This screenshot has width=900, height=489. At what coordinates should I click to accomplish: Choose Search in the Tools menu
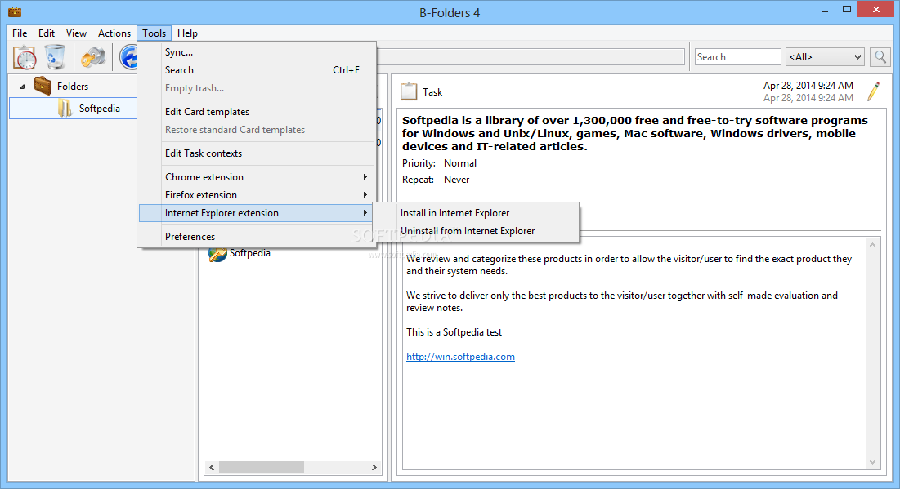(x=257, y=70)
